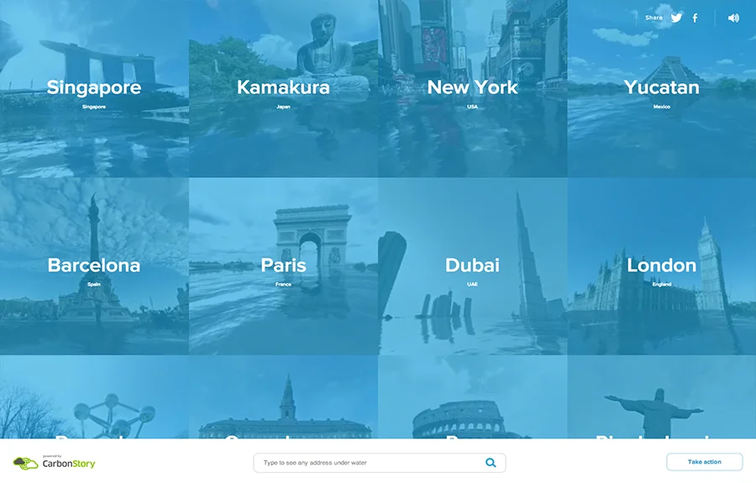Select the Christ the Redeemer tile

pyautogui.click(x=662, y=396)
